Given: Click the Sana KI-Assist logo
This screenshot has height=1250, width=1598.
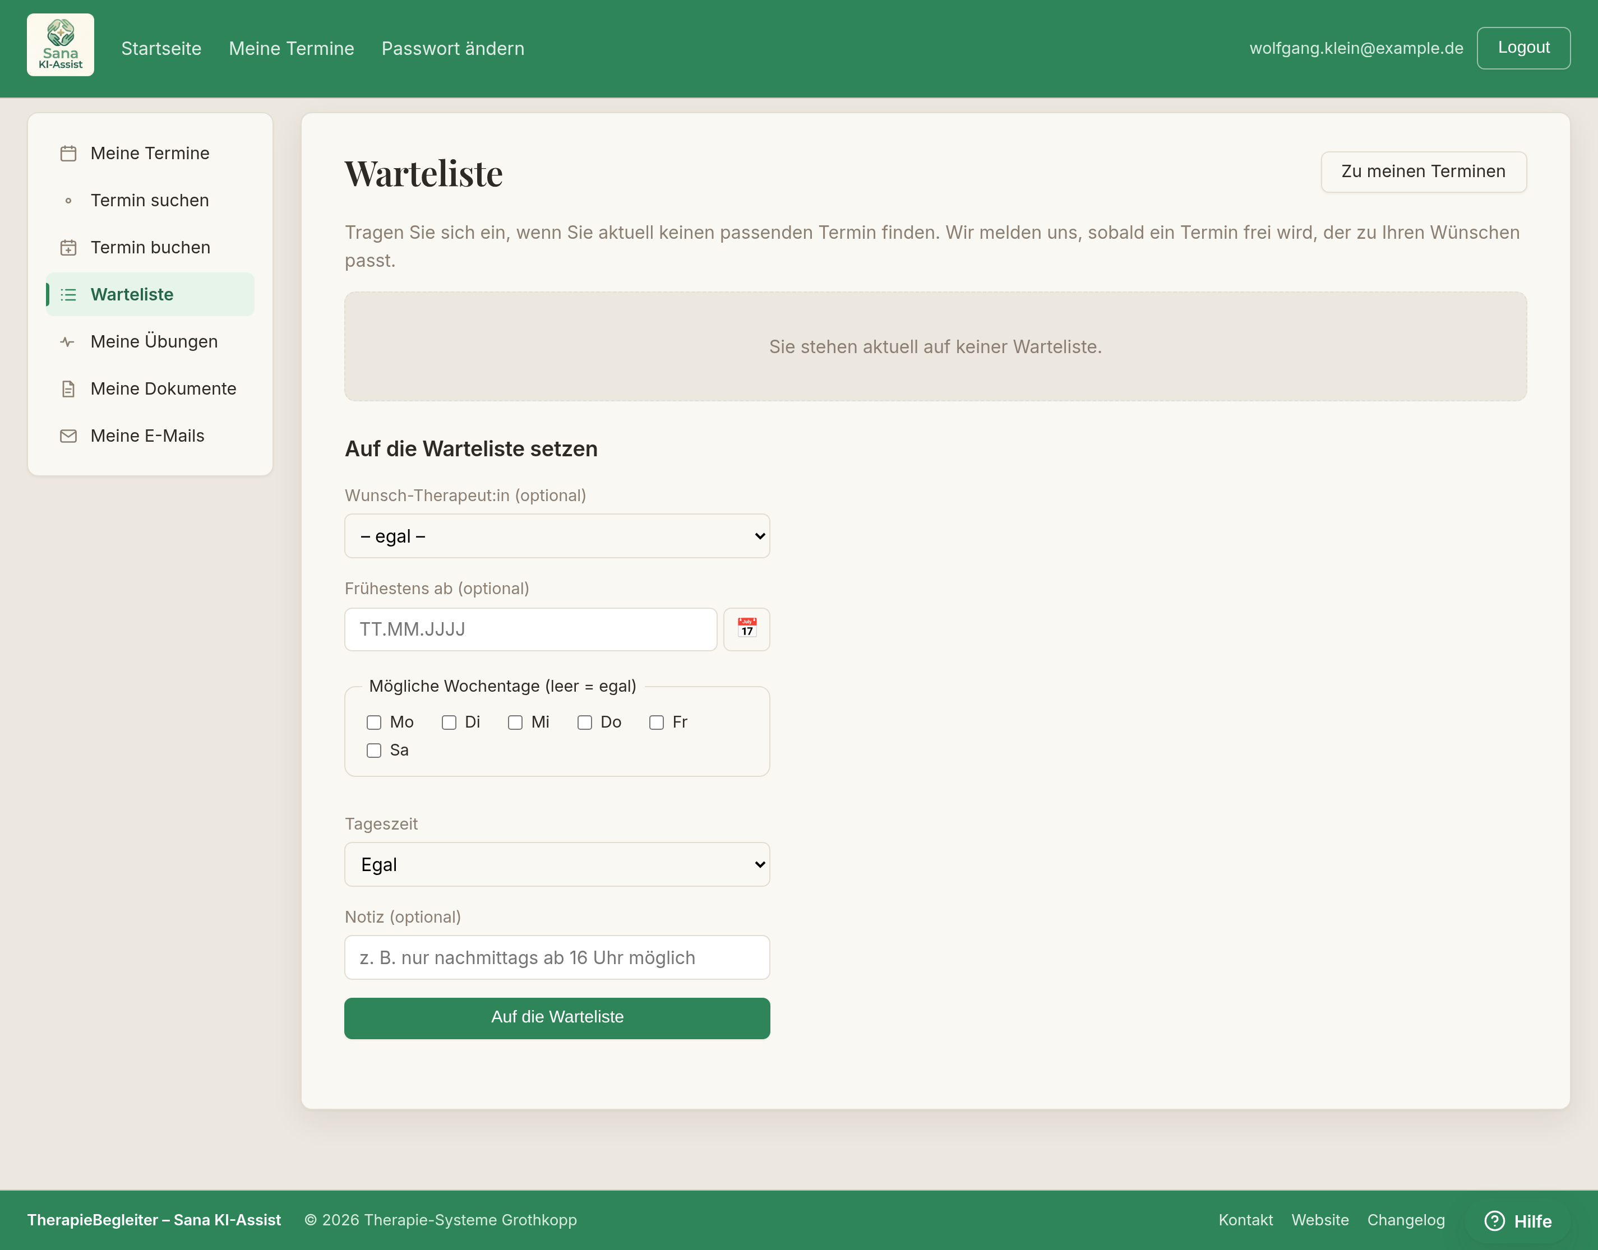Looking at the screenshot, I should [61, 45].
